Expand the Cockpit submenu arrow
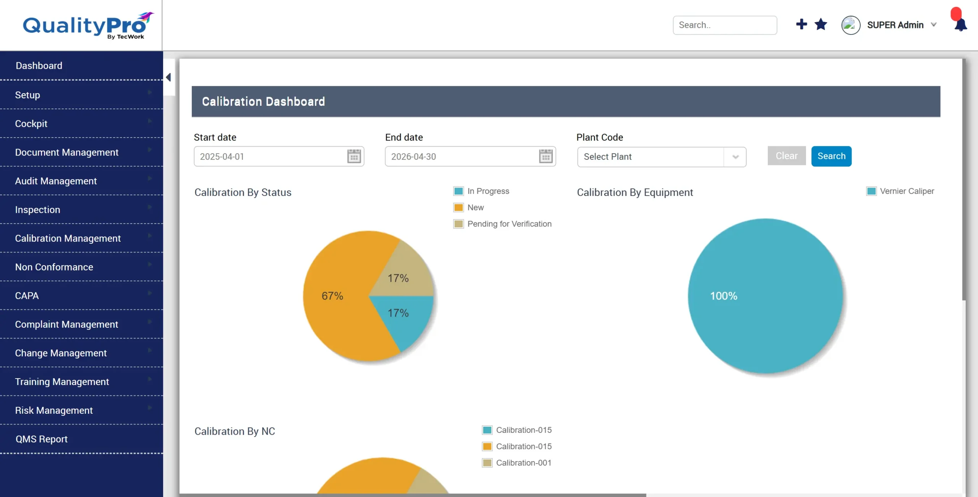978x497 pixels. click(150, 121)
